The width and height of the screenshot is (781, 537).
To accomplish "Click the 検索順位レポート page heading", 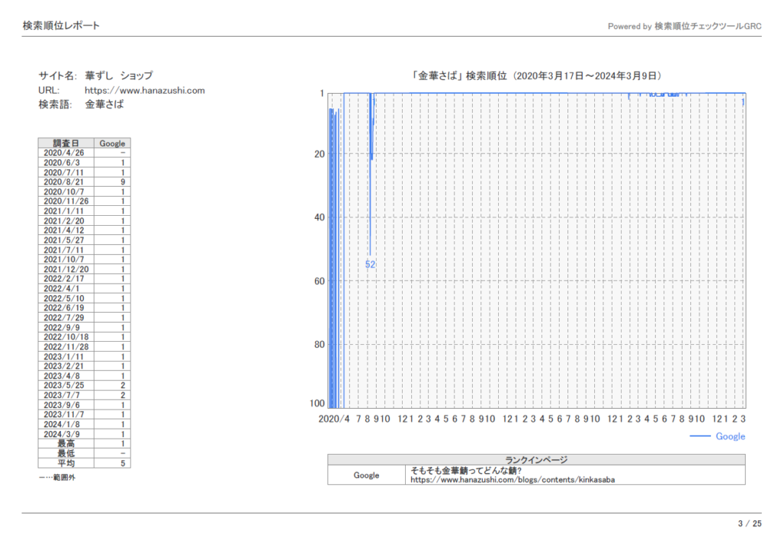I will 61,25.
